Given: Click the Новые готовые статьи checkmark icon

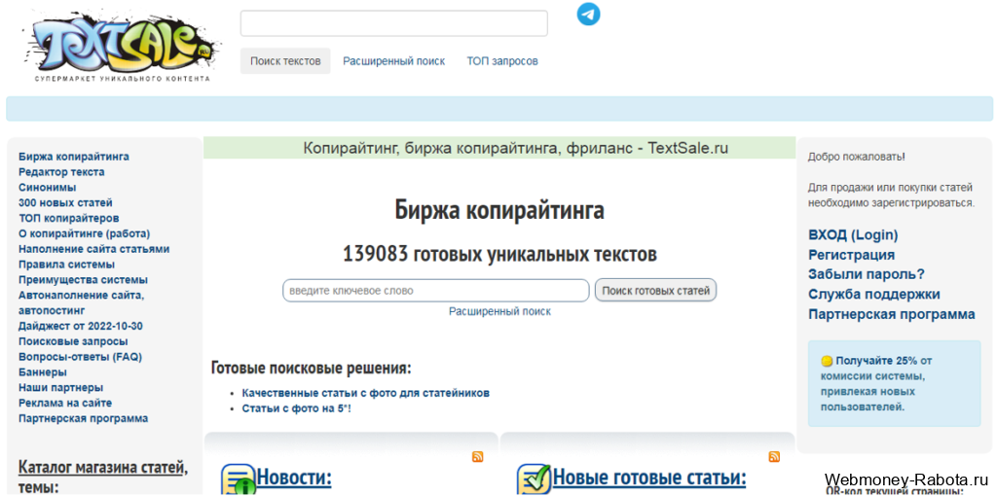Looking at the screenshot, I should [534, 480].
